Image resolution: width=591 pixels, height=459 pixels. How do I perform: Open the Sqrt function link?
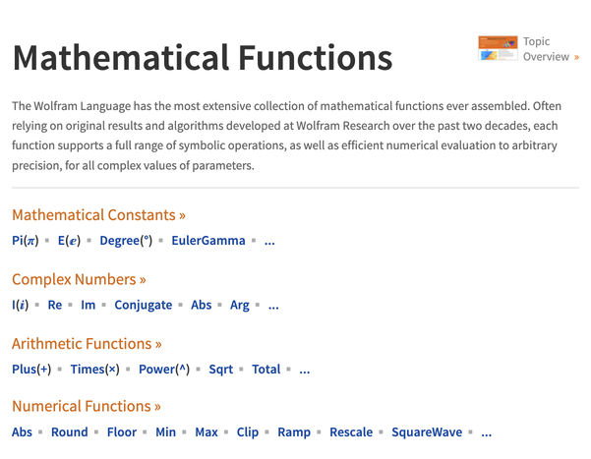221,370
